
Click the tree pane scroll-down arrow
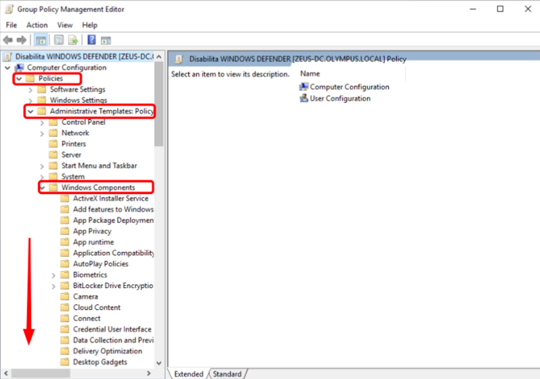coord(159,363)
